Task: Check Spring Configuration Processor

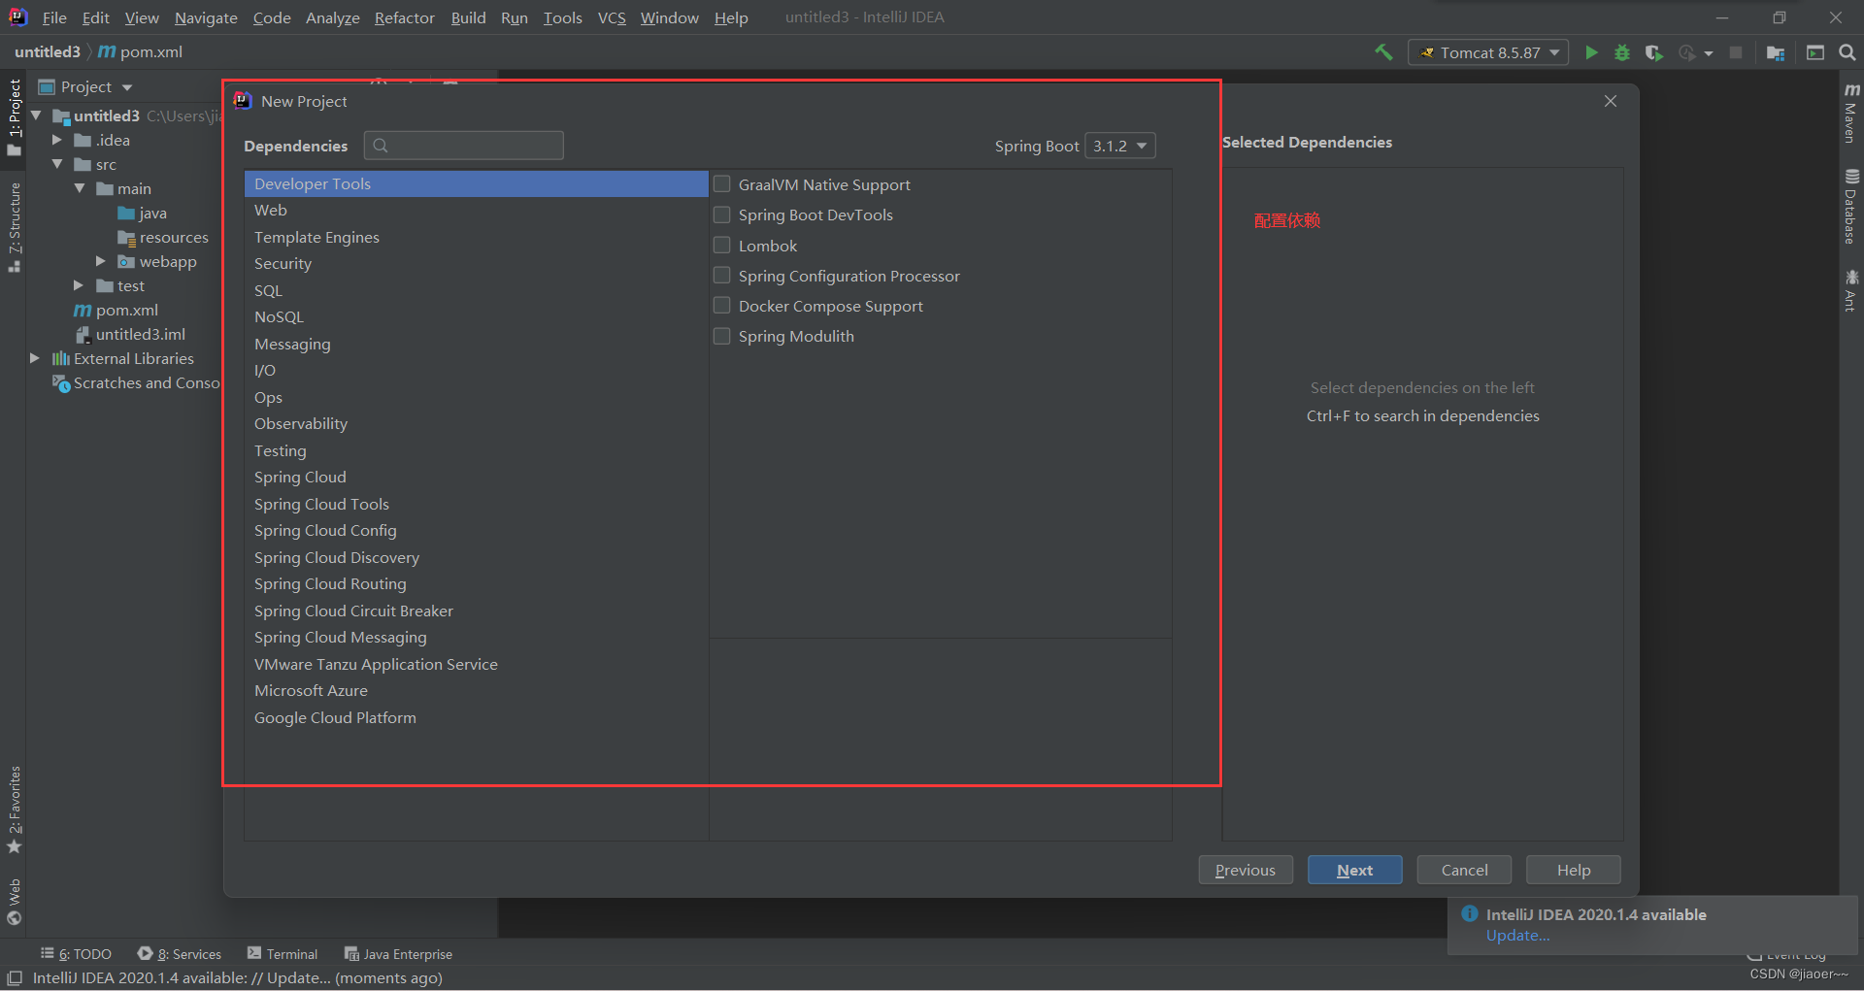Action: point(722,275)
